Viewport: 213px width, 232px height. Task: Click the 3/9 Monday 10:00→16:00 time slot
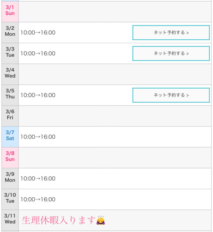[x=38, y=179]
